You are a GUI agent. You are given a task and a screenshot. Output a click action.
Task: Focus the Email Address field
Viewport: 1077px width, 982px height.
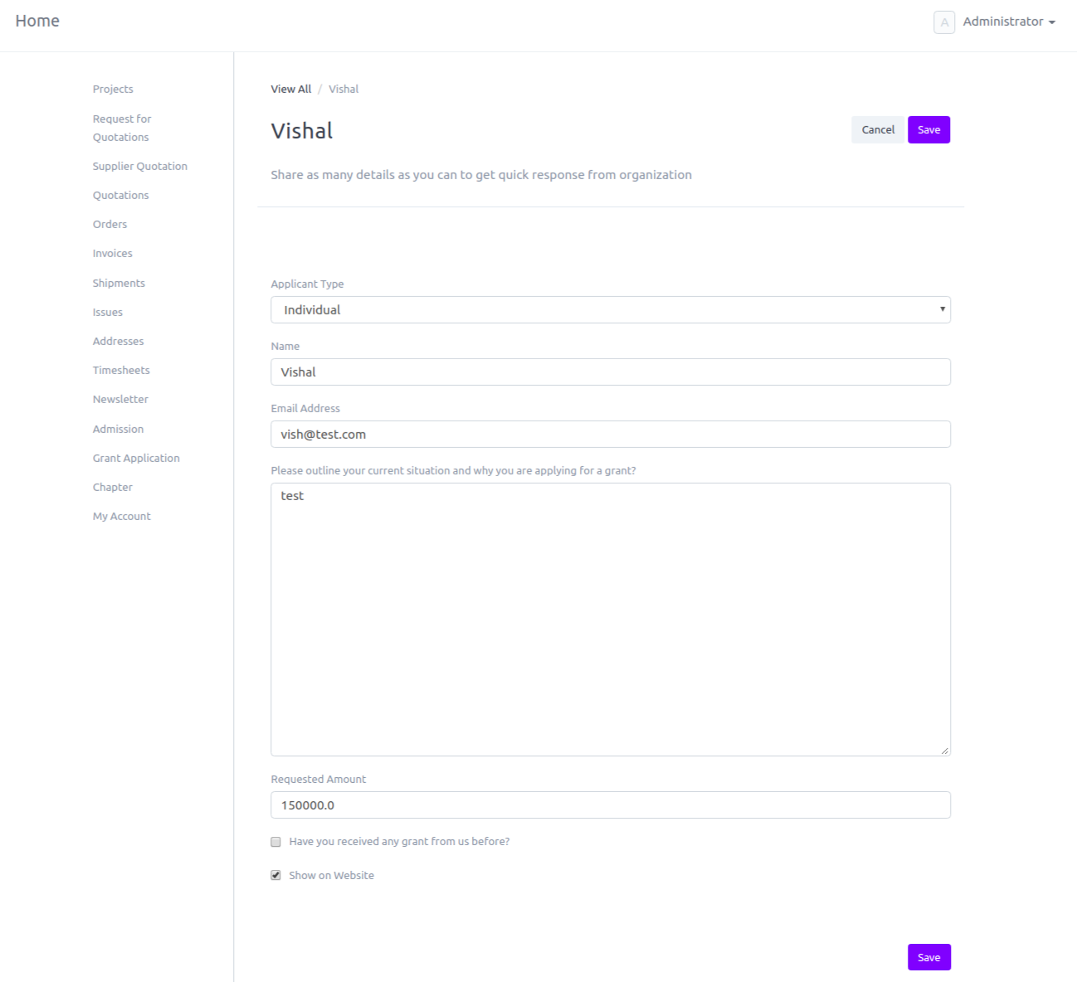coord(610,435)
